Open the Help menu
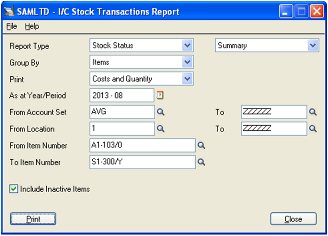The height and width of the screenshot is (236, 328). [32, 27]
